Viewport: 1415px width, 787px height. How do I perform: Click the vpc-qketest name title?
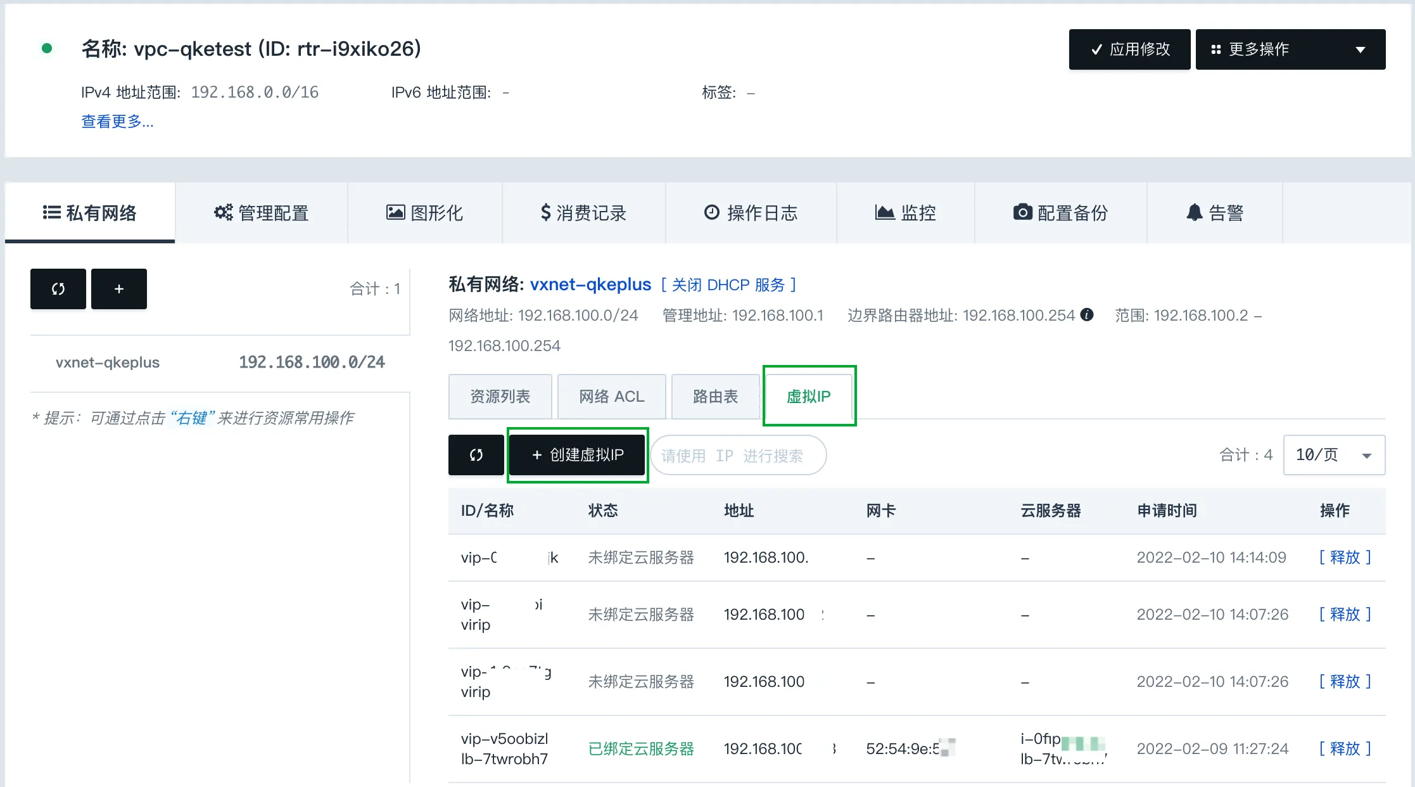pos(251,49)
